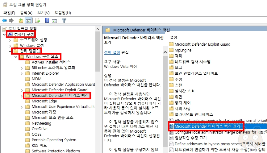Open Microsoft Defender Exploit Guard in settings list

pyautogui.click(x=202, y=44)
